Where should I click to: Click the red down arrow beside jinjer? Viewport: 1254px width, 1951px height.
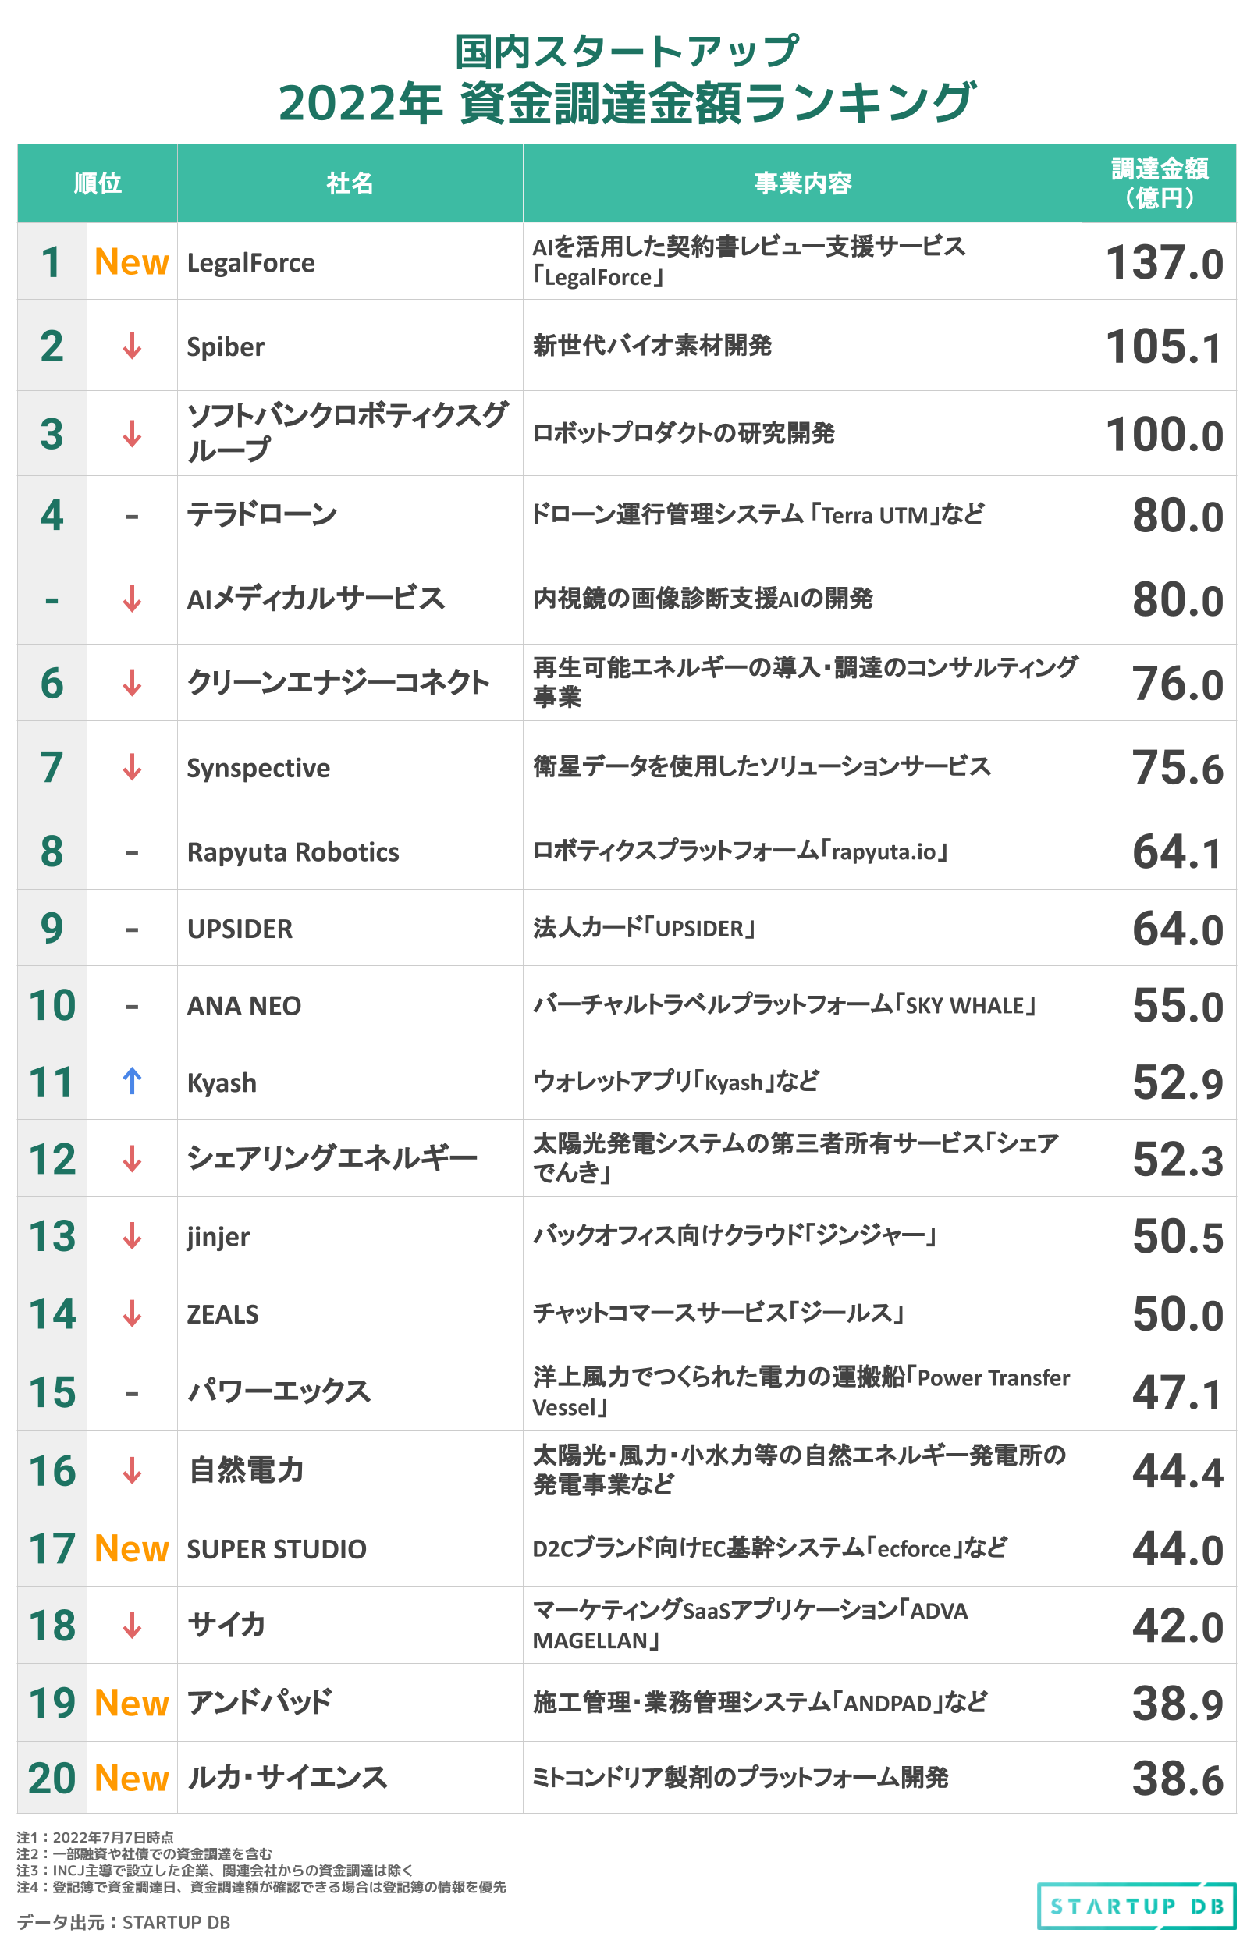(x=132, y=1235)
